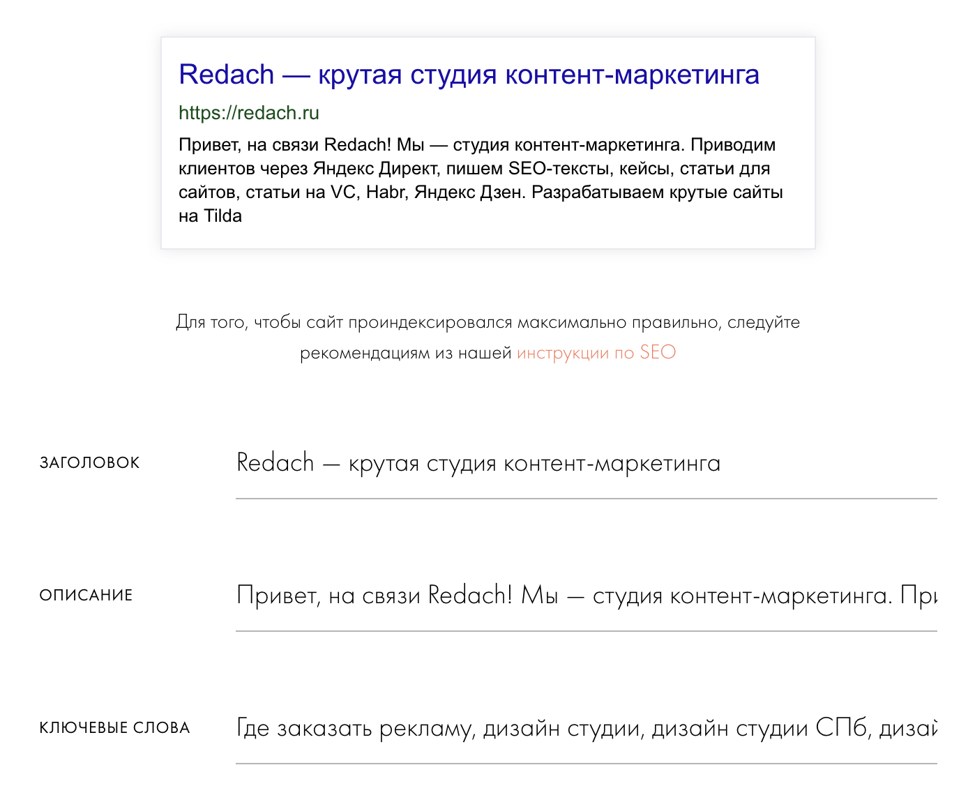Edit the Описание description input field

(x=586, y=596)
